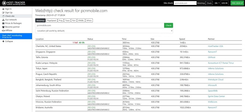Image resolution: width=245 pixels, height=112 pixels.
Task: Open the HostTracker USA partner link
Action: 216,46
